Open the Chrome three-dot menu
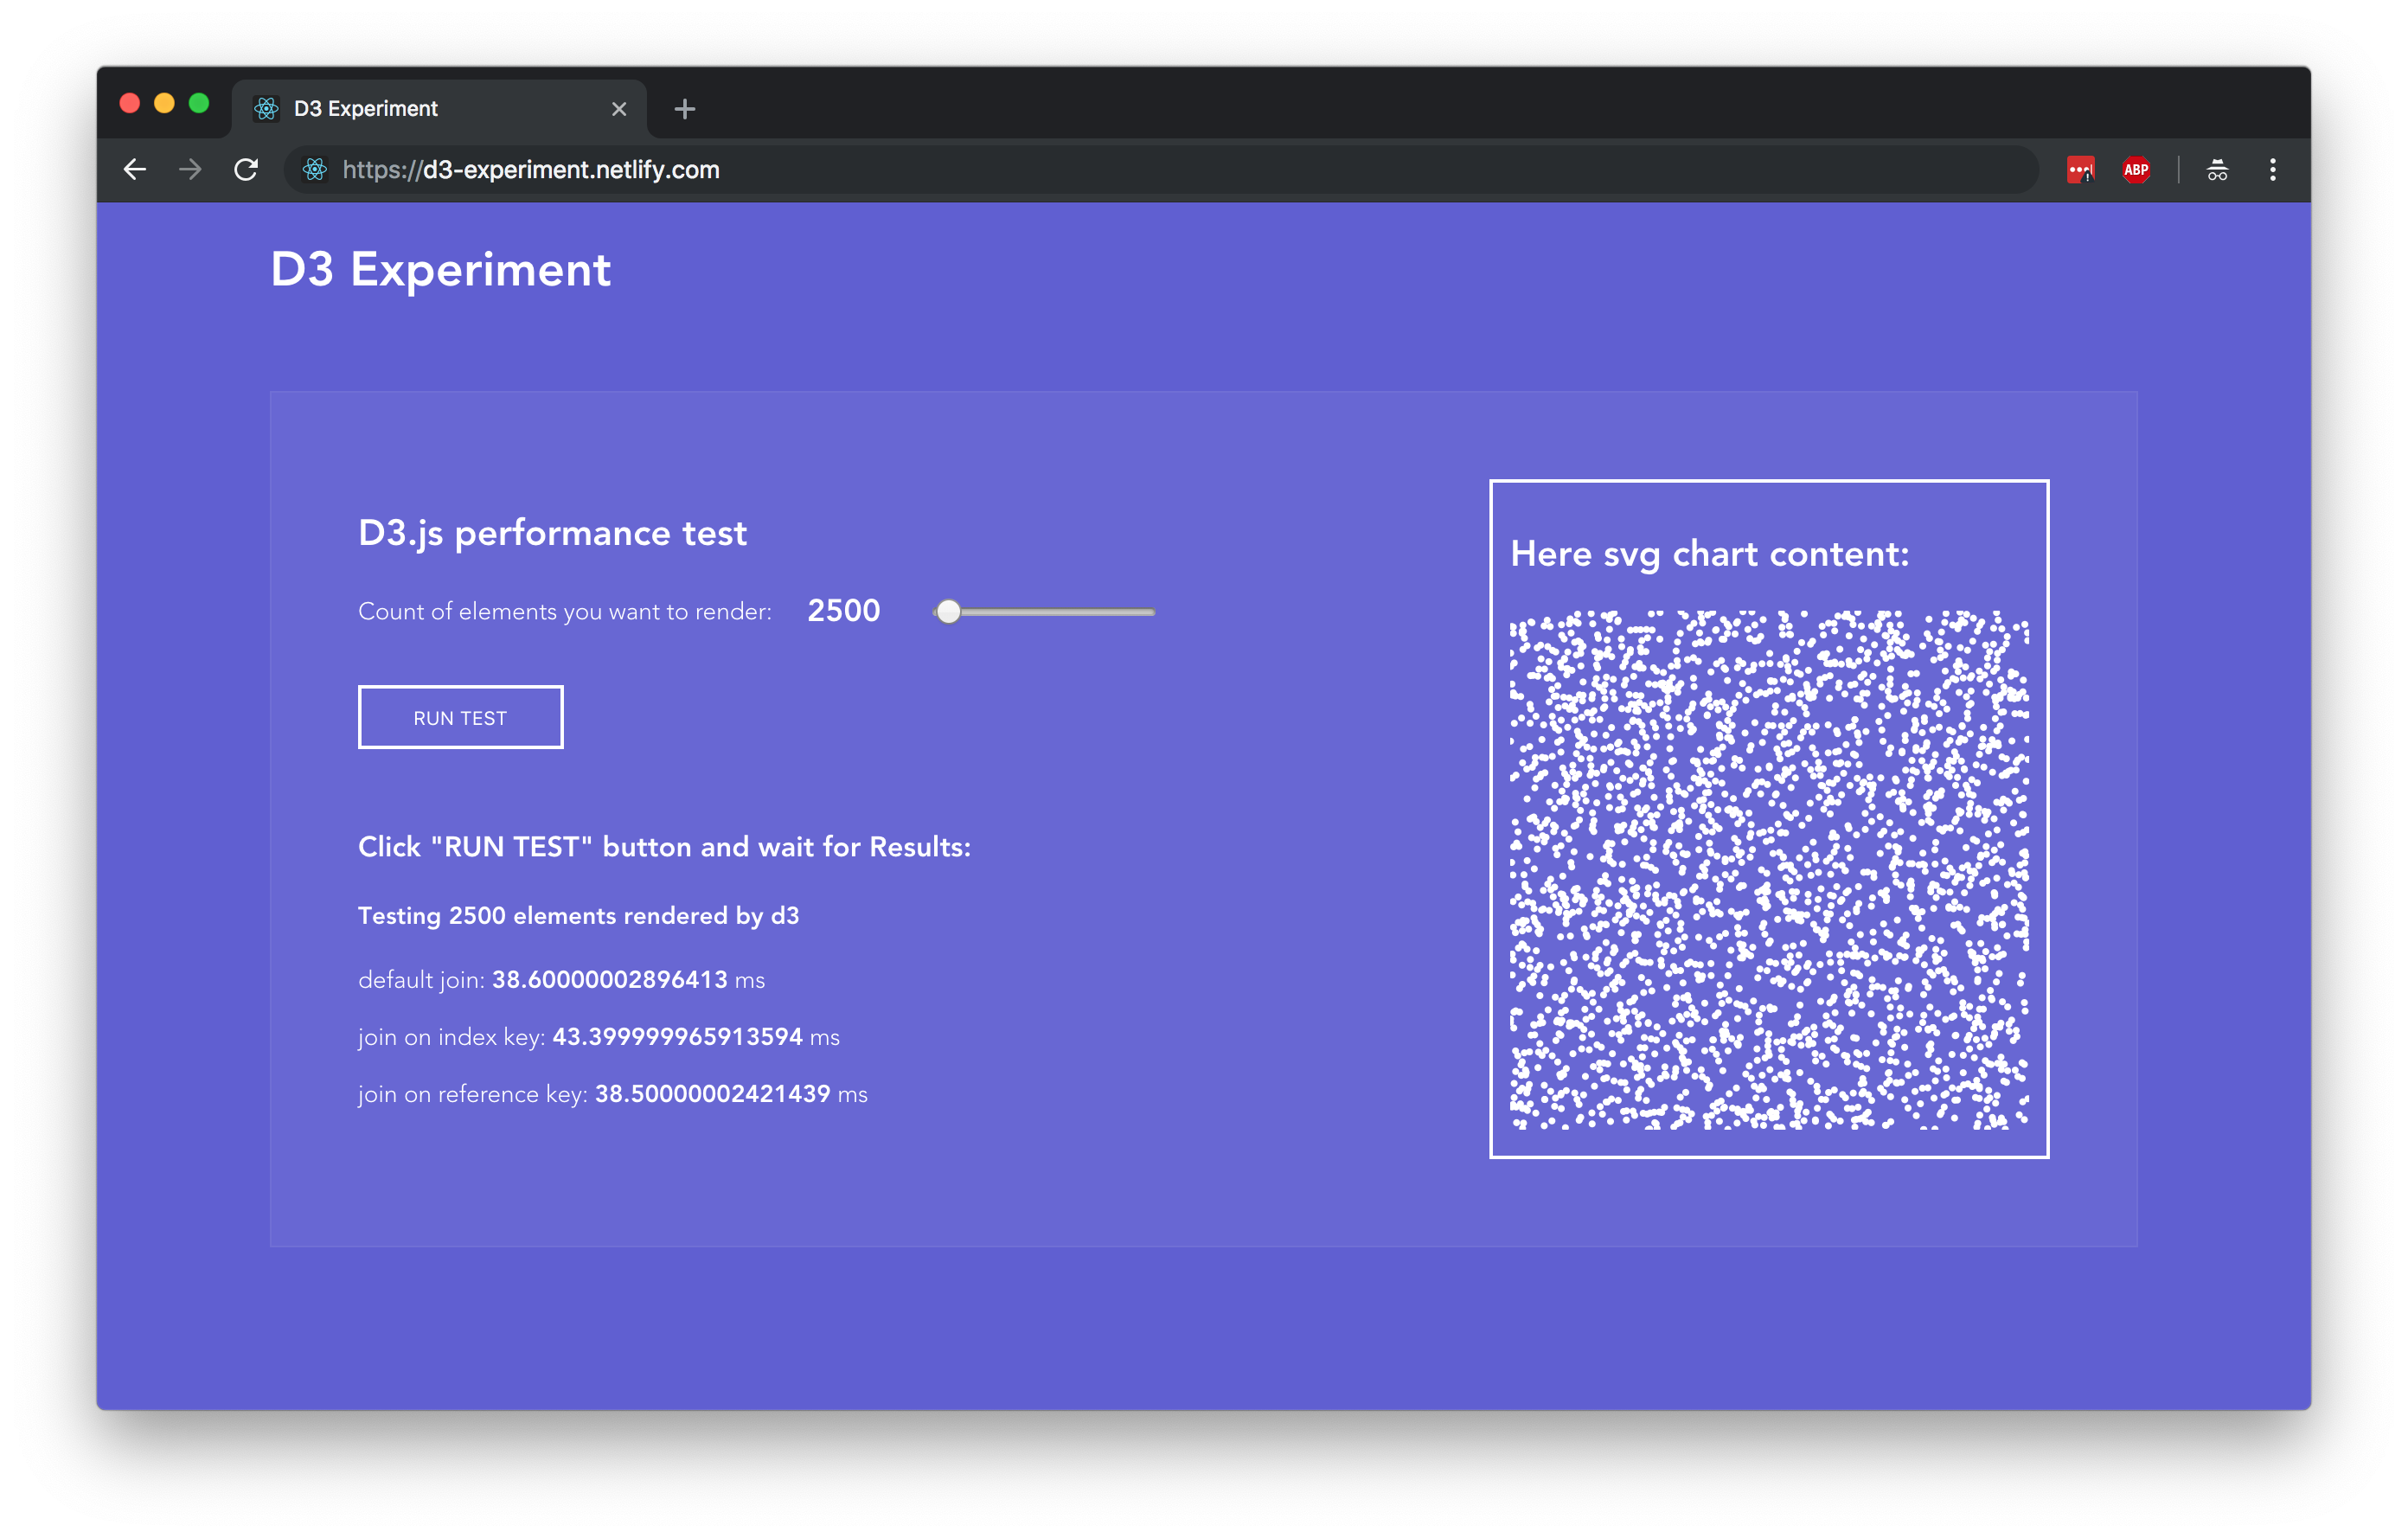The image size is (2408, 1538). (2273, 170)
